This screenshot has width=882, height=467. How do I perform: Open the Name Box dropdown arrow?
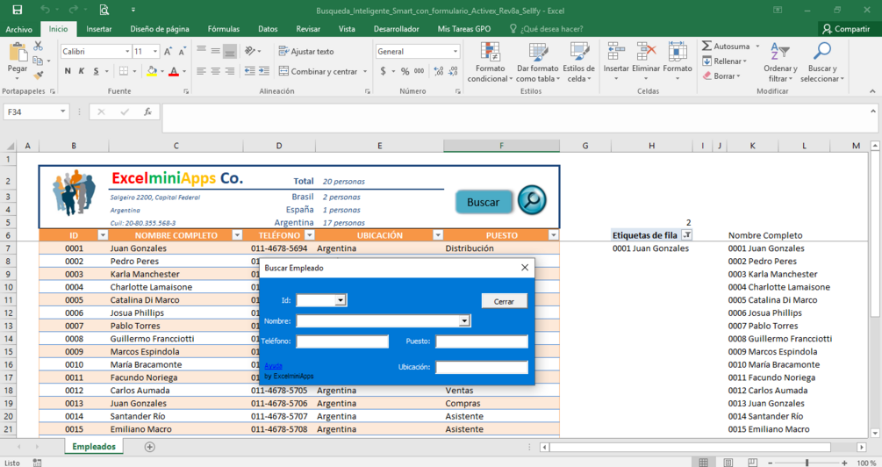[62, 112]
